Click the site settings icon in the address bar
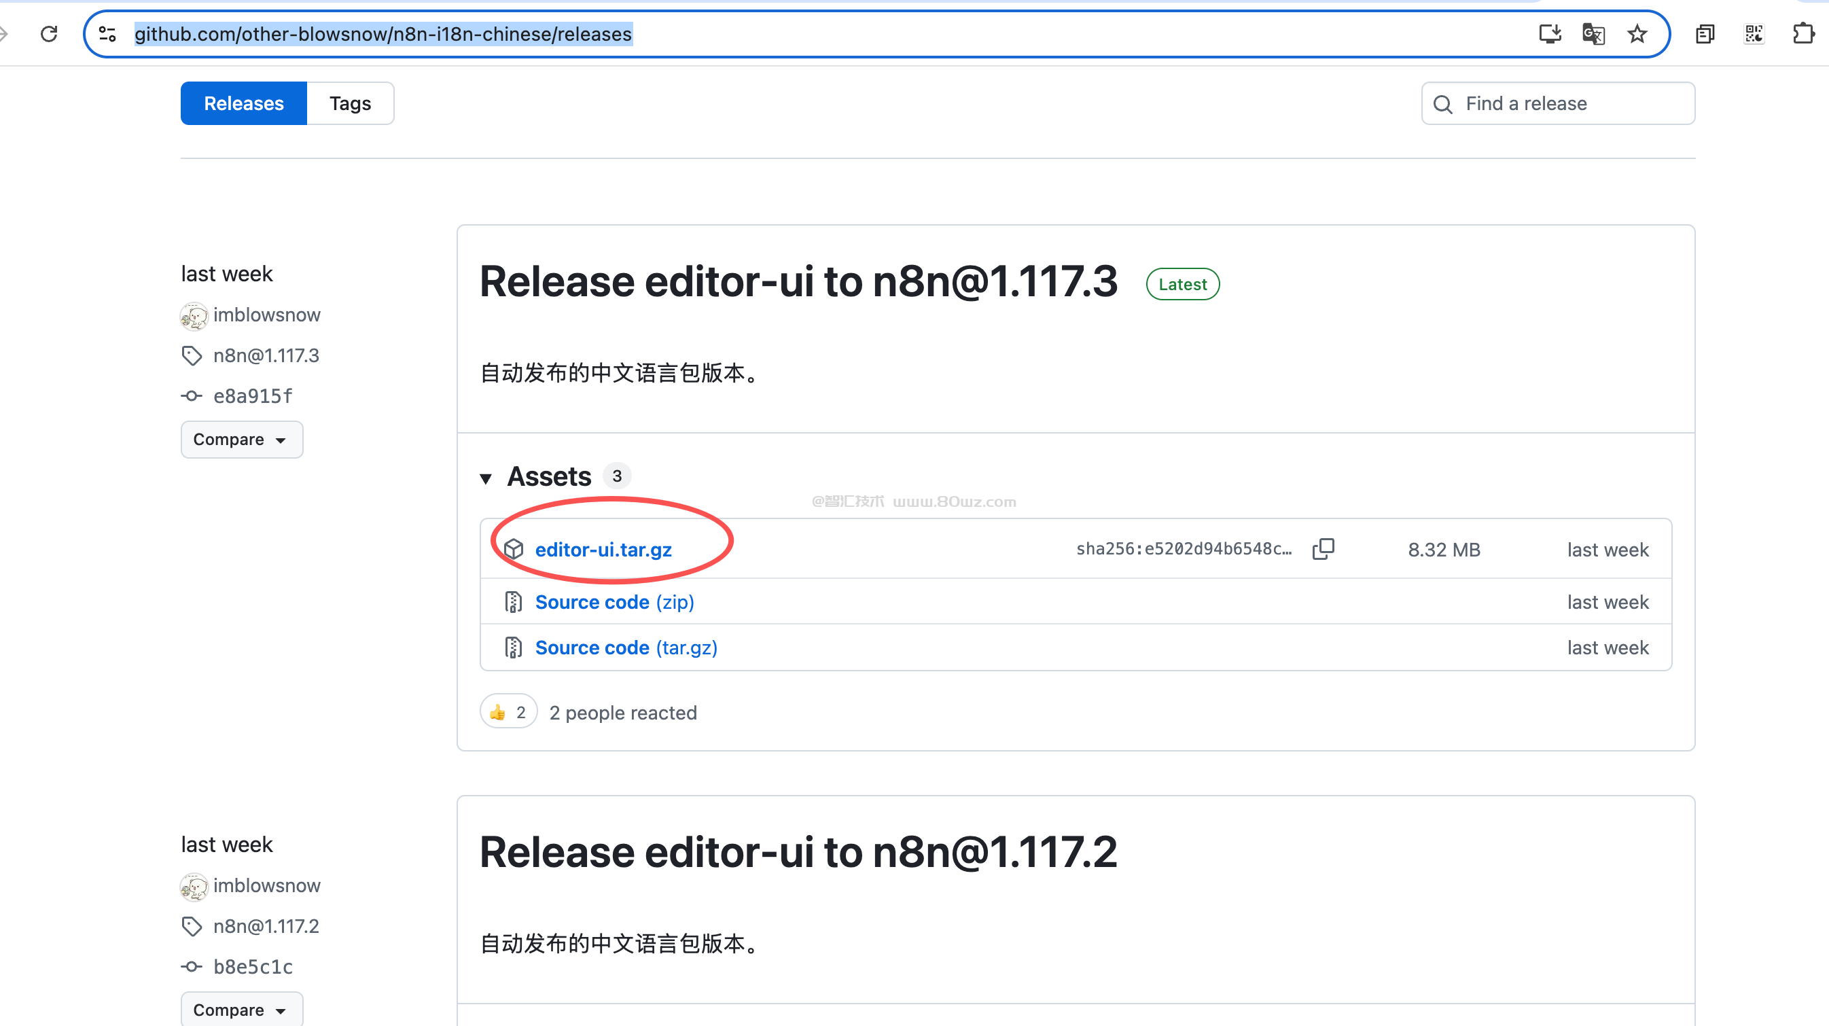 pyautogui.click(x=108, y=33)
